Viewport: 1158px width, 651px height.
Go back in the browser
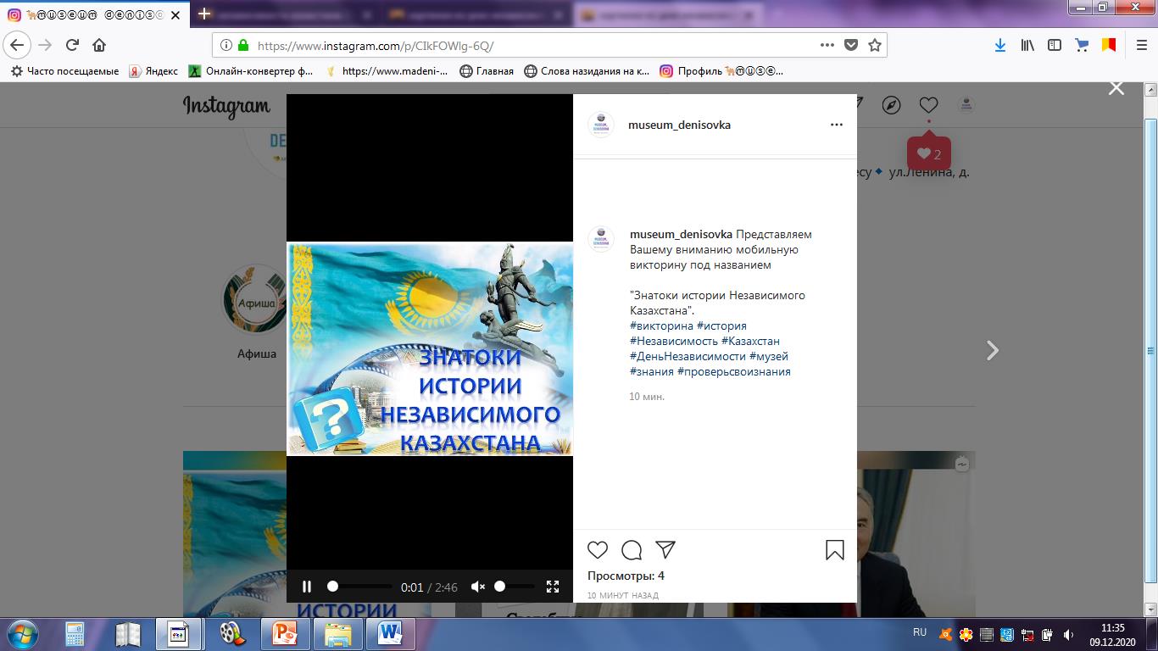pos(19,45)
